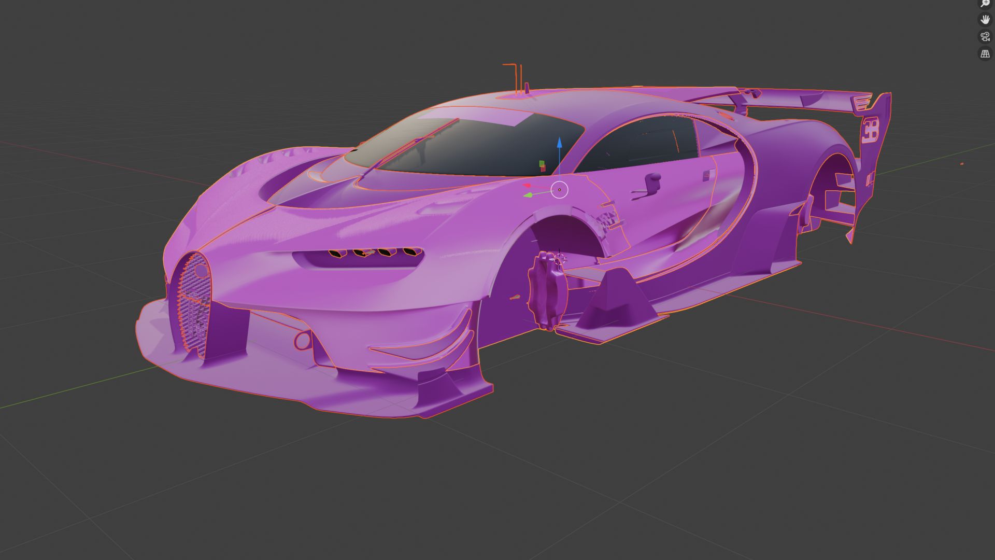The image size is (995, 560).
Task: Click the green Y-axis arrow of the gizmo
Action: [x=529, y=195]
